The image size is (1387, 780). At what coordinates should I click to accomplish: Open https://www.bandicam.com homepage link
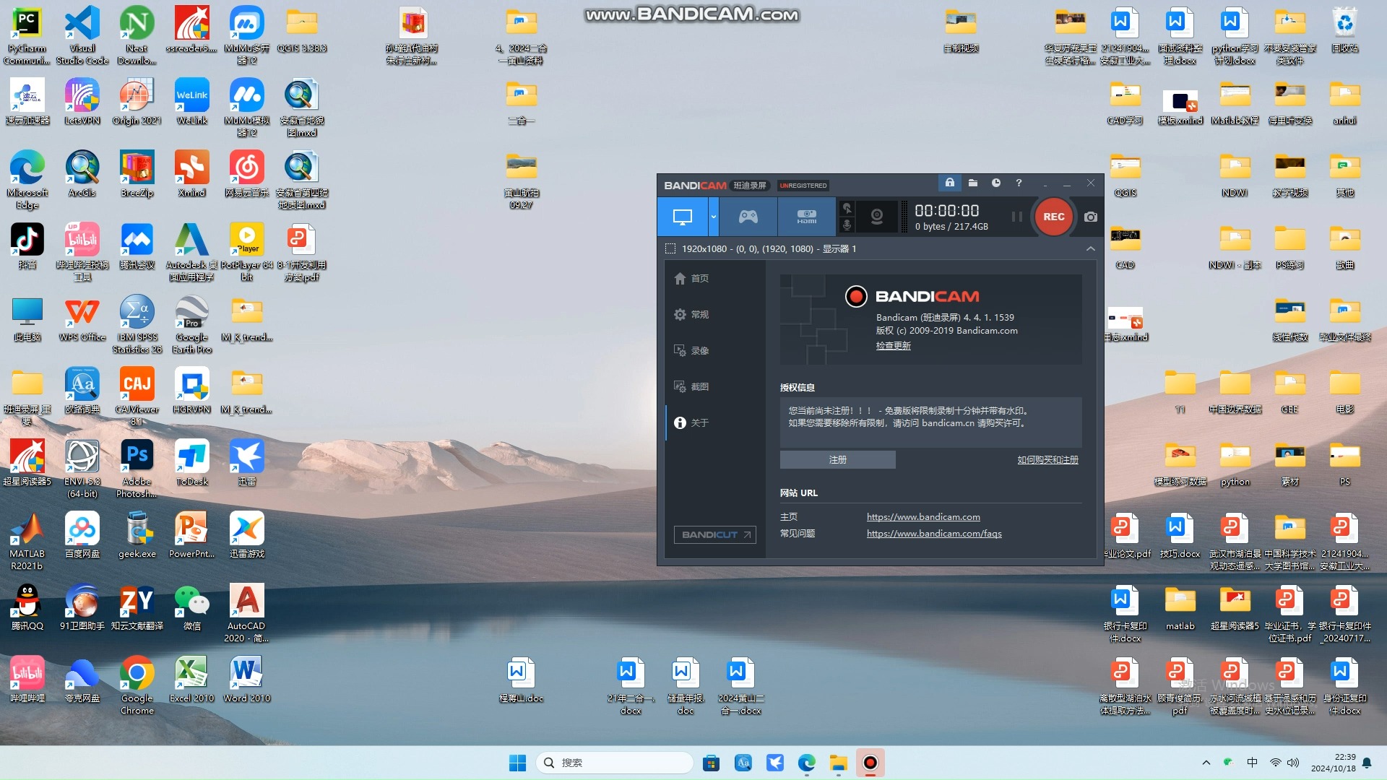923,517
